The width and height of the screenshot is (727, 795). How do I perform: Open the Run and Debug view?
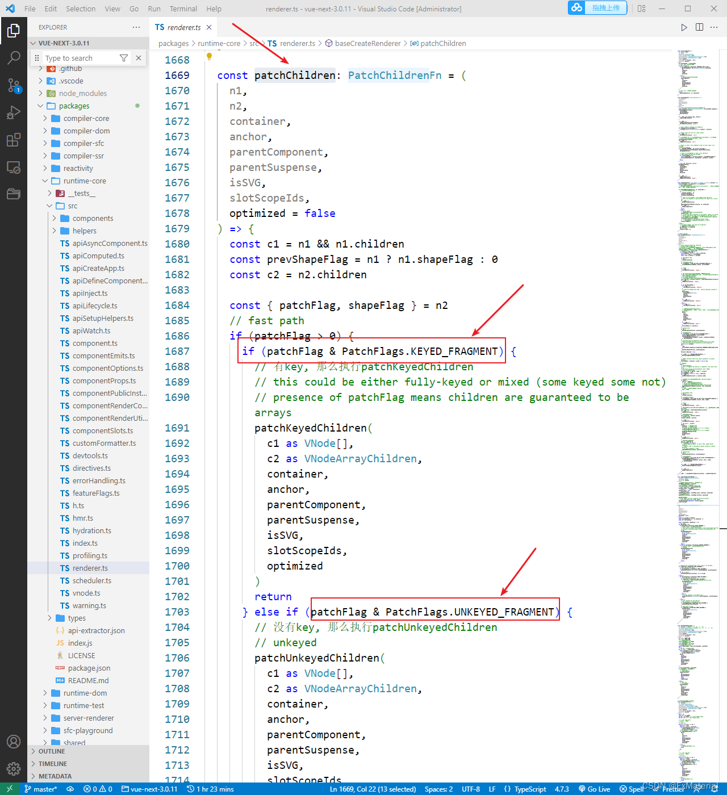click(14, 112)
